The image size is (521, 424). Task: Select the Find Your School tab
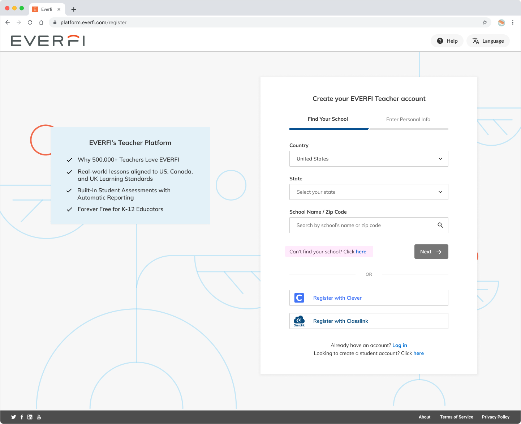tap(328, 119)
